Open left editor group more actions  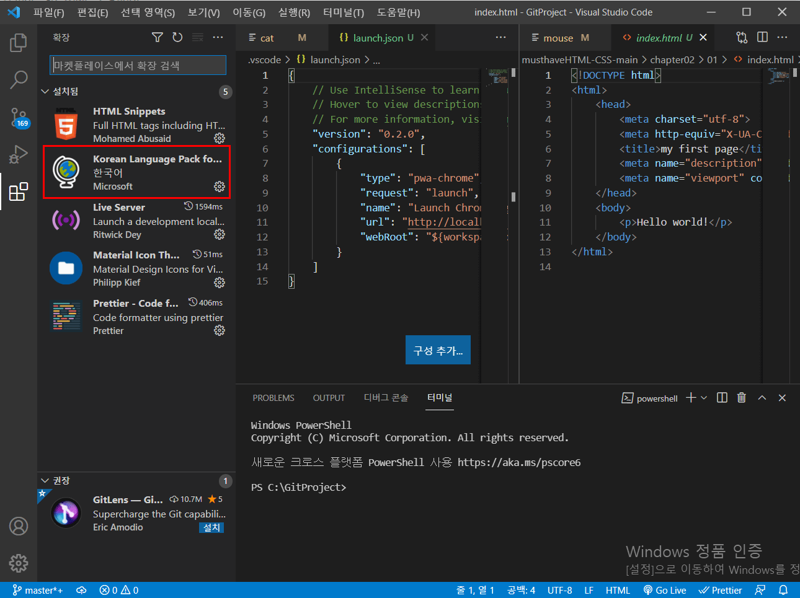point(500,37)
